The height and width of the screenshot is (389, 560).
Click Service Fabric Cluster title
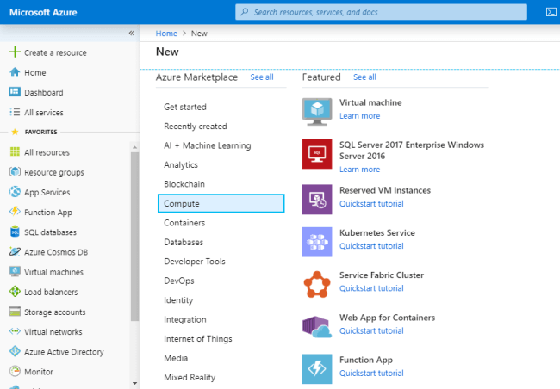pyautogui.click(x=382, y=275)
